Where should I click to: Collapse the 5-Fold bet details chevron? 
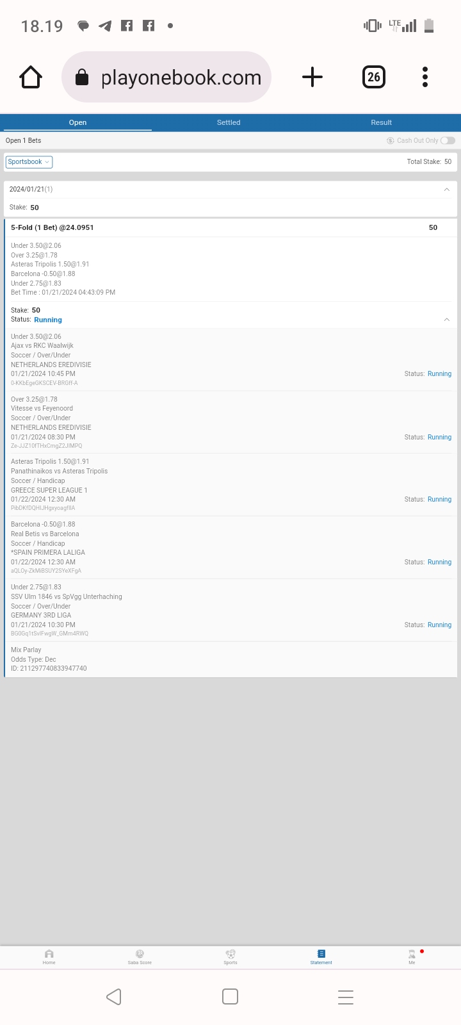446,320
